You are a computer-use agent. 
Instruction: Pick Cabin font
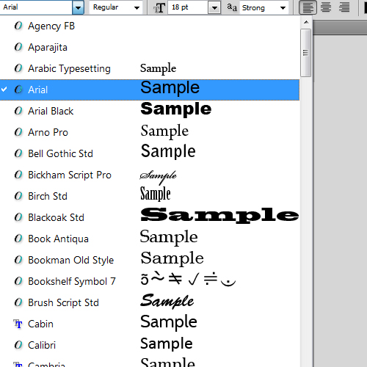click(x=150, y=324)
